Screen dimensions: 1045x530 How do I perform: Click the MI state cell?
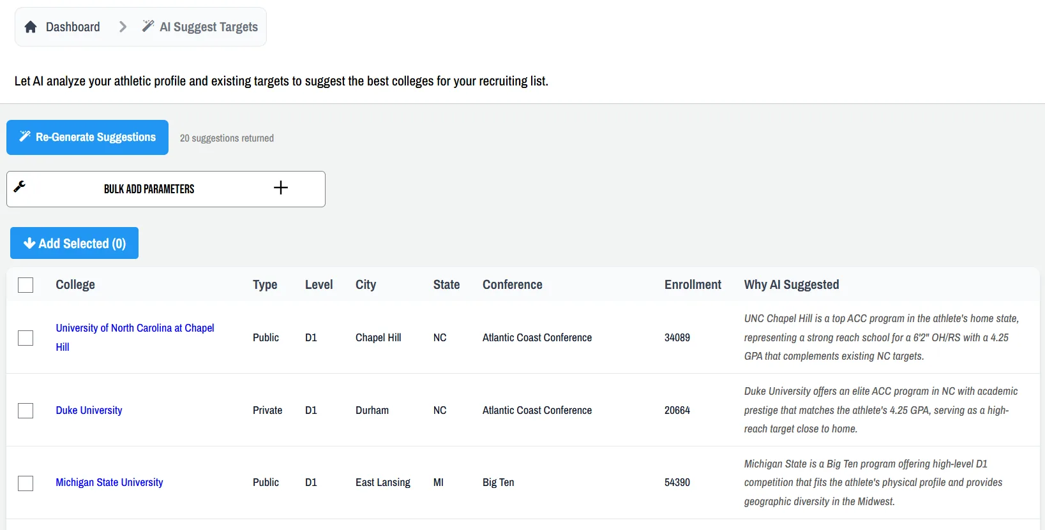(x=439, y=482)
